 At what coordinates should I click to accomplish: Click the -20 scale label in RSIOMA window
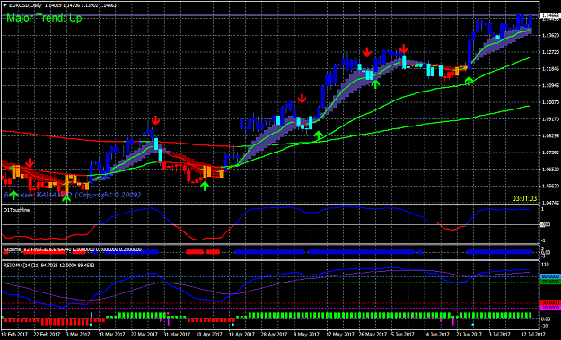click(545, 326)
